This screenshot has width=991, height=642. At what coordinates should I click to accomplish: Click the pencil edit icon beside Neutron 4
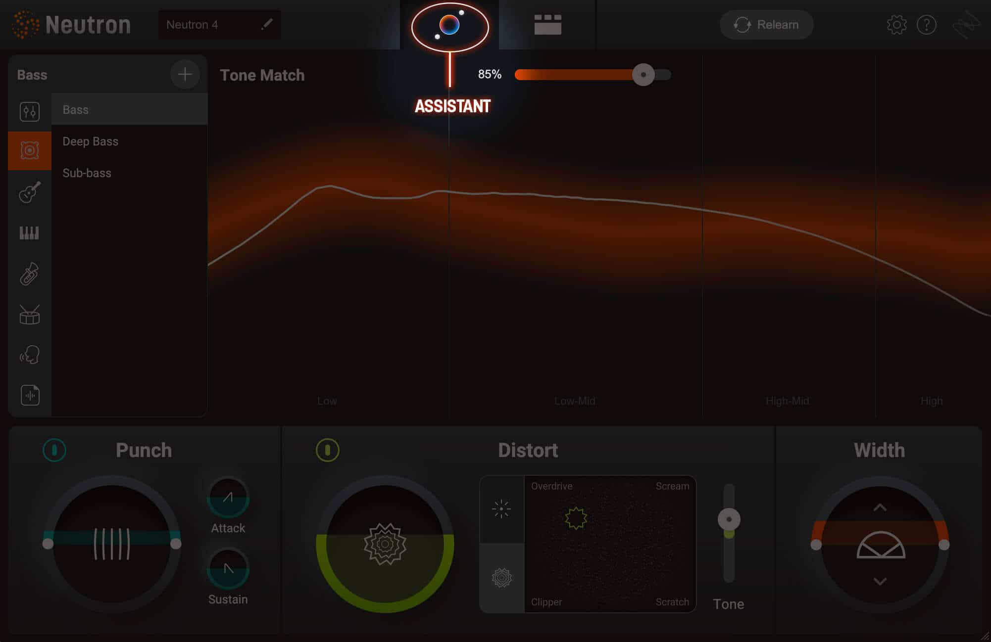(267, 24)
